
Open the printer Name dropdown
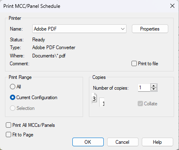79,29
